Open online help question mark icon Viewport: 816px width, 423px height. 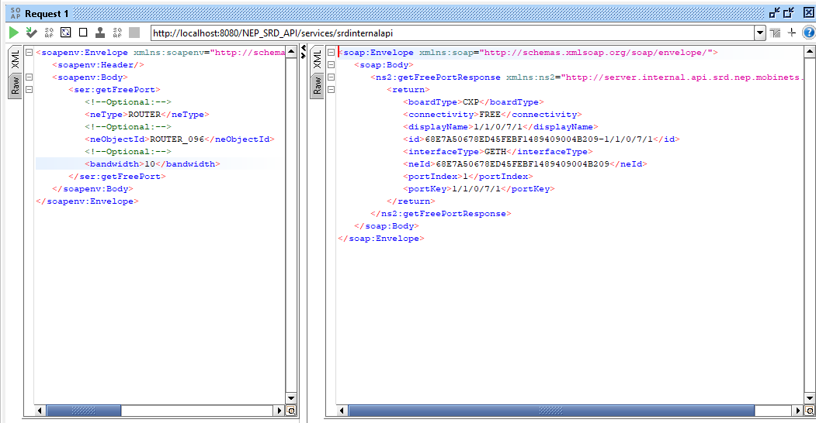coord(807,33)
